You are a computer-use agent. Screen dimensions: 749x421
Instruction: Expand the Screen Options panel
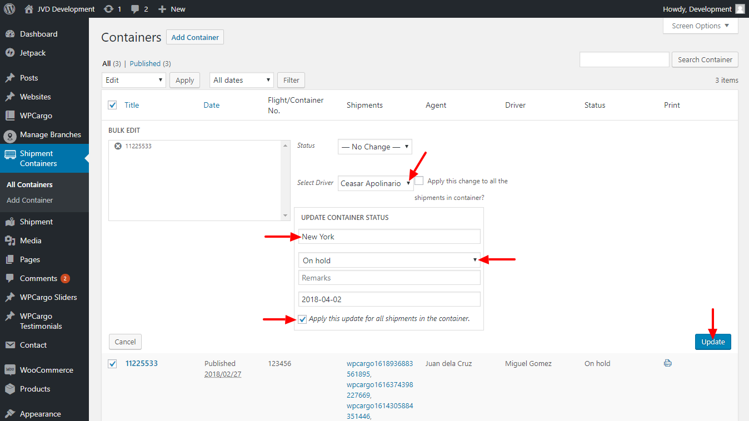tap(700, 26)
